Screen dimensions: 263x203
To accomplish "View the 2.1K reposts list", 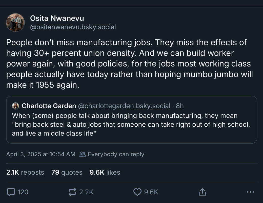I will pos(25,172).
